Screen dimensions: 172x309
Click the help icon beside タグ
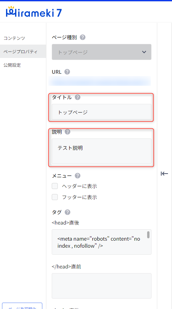(68, 212)
